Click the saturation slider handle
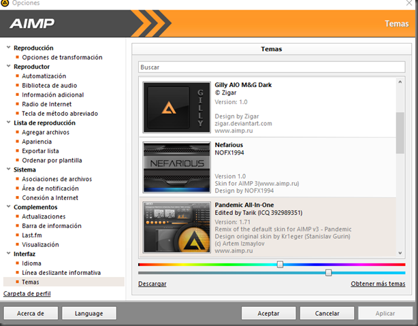418x326 pixels. click(328, 272)
